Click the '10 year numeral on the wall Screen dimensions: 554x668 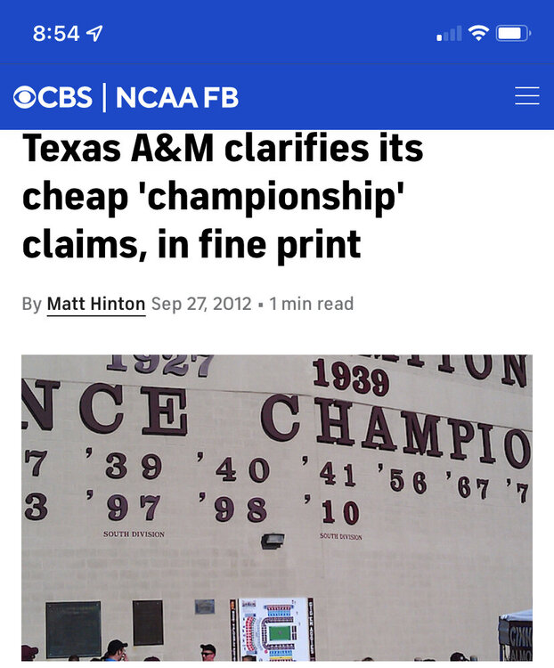tap(332, 510)
